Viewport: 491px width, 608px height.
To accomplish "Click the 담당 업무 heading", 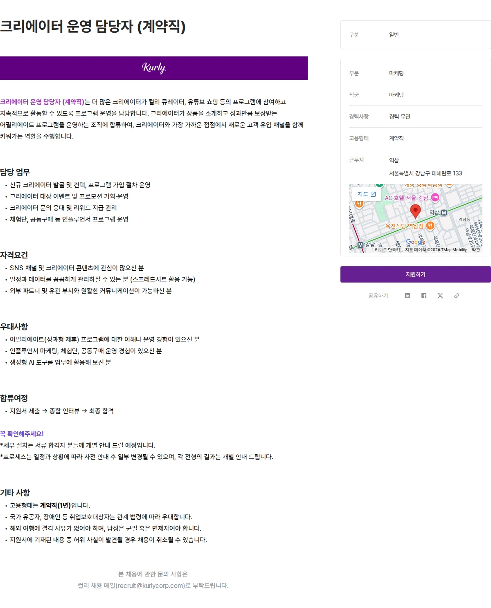I will pos(15,172).
